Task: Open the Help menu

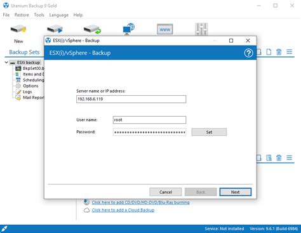Action: tap(78, 15)
